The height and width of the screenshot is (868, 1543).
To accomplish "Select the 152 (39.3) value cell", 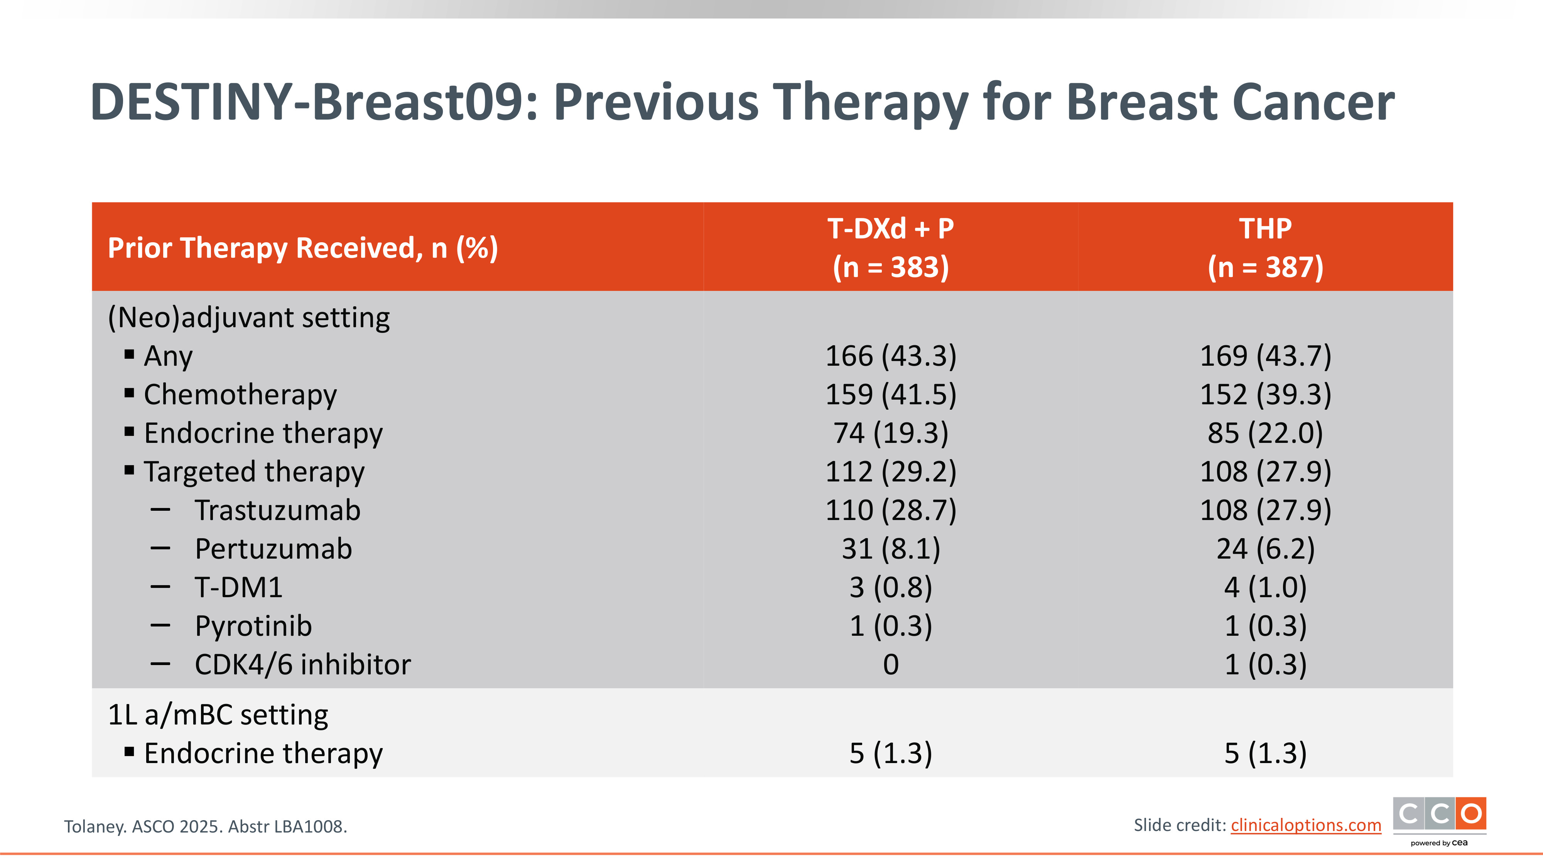I will pyautogui.click(x=1265, y=395).
